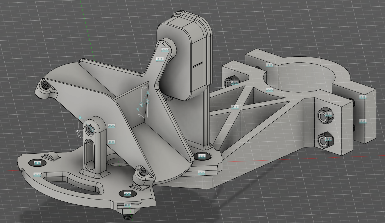This screenshot has width=385, height=223.
Task: Select the revolute joint glyph between 25° and -50° labels
Action: tap(144, 102)
